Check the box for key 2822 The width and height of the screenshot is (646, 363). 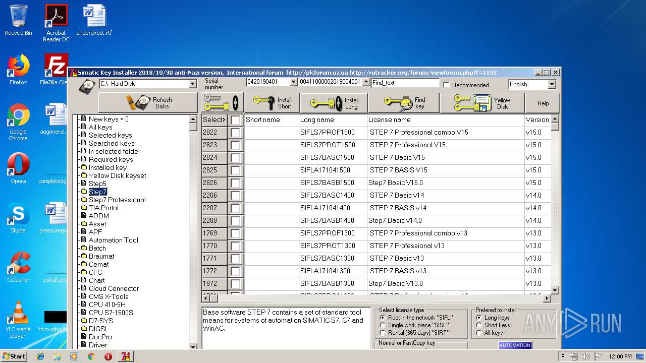(x=235, y=133)
